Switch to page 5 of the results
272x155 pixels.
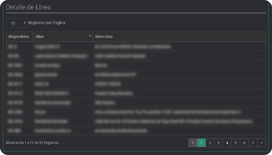pos(236,143)
